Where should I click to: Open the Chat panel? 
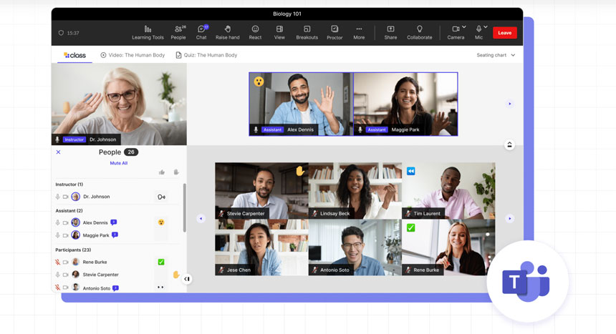[x=201, y=32]
